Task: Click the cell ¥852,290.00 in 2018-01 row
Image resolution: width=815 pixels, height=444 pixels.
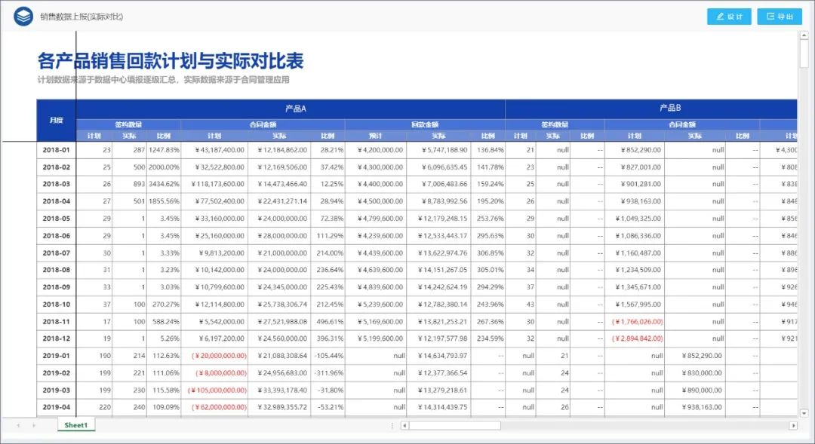Action: [634, 149]
